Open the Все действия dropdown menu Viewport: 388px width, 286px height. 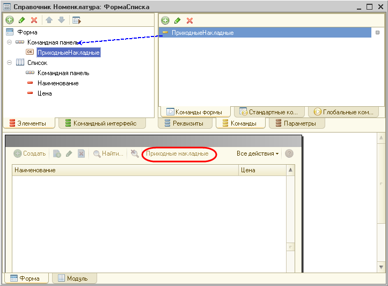pos(258,153)
